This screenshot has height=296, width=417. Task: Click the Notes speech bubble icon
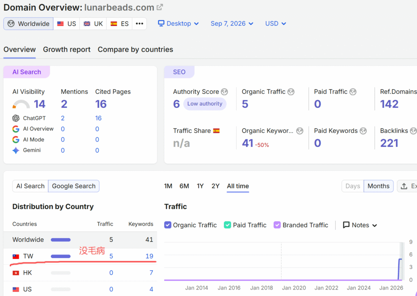346,225
